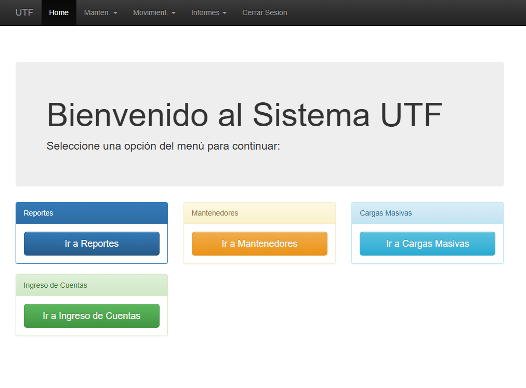Click the caret arrow beside Informes

[x=225, y=13]
